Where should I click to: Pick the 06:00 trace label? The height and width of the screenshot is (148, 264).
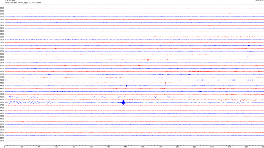point(2,42)
